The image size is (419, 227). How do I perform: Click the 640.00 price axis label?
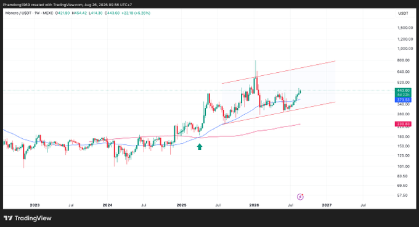tap(404, 72)
